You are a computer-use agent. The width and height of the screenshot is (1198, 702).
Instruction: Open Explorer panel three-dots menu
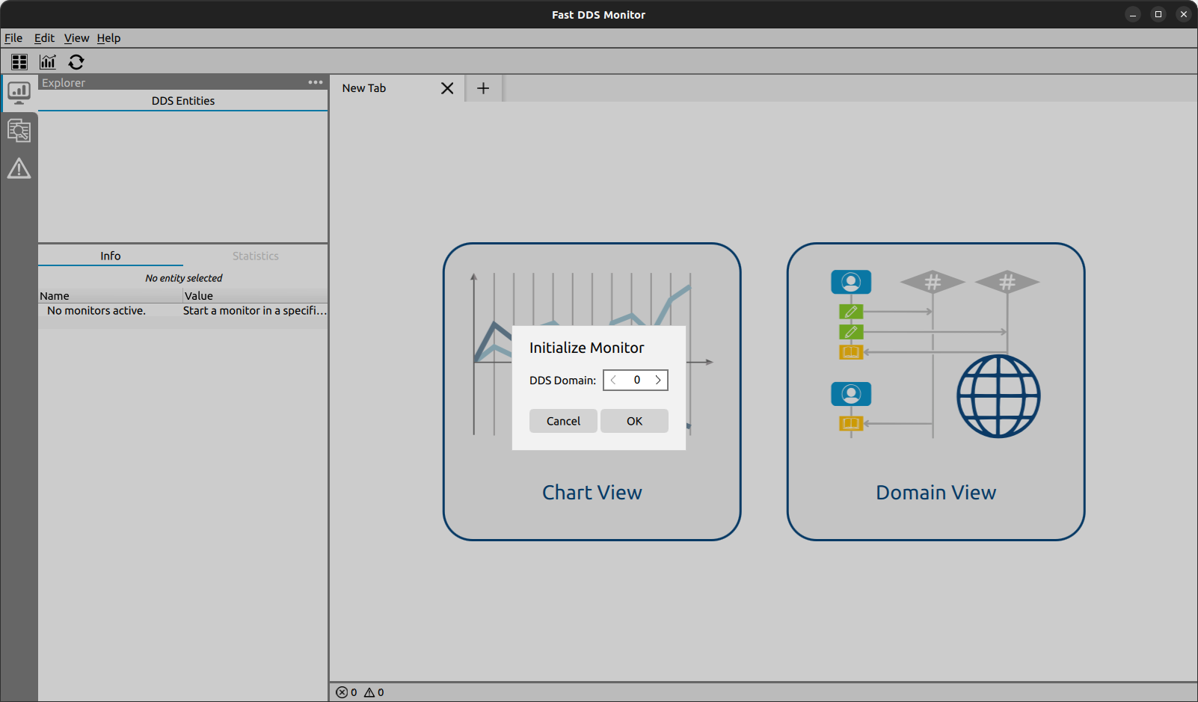pos(316,82)
